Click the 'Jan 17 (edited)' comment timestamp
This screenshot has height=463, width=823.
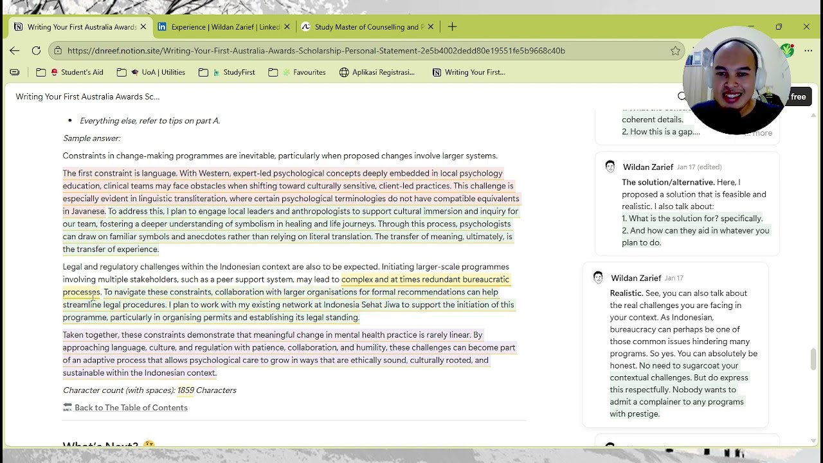pyautogui.click(x=699, y=167)
